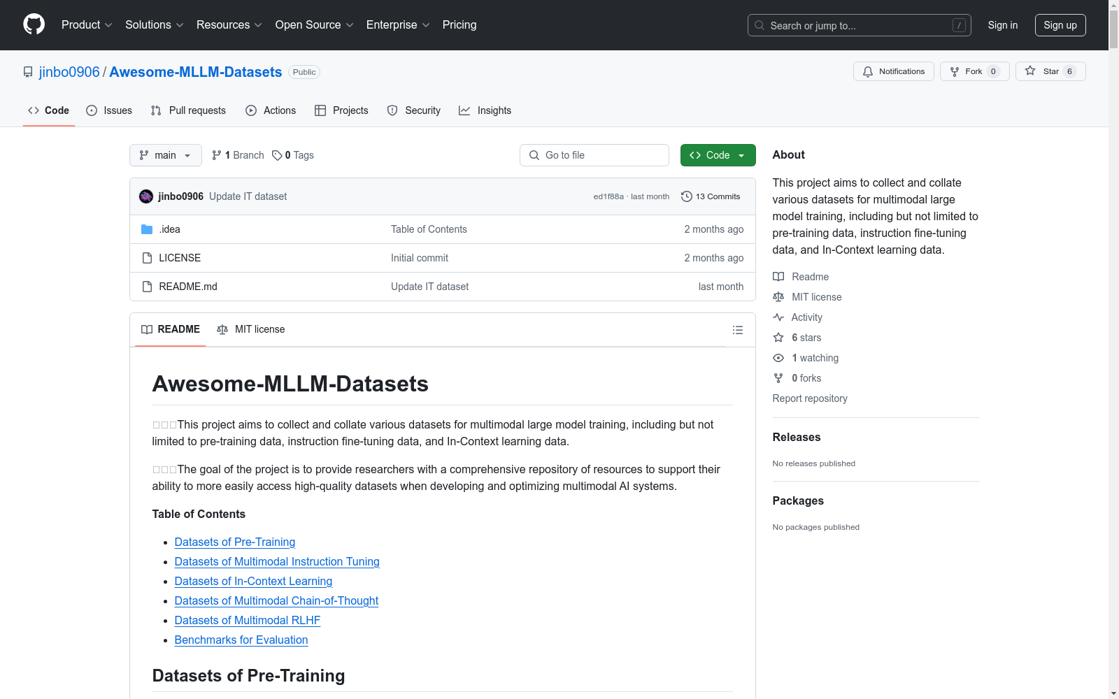Open the Packages section heading
Image resolution: width=1119 pixels, height=699 pixels.
coord(798,500)
